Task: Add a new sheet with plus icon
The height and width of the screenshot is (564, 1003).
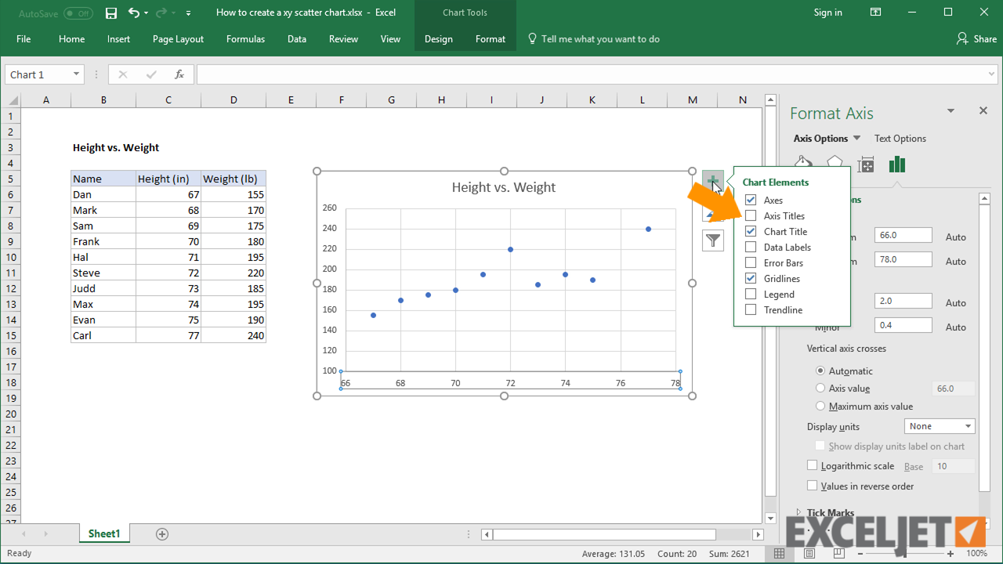Action: pyautogui.click(x=162, y=534)
